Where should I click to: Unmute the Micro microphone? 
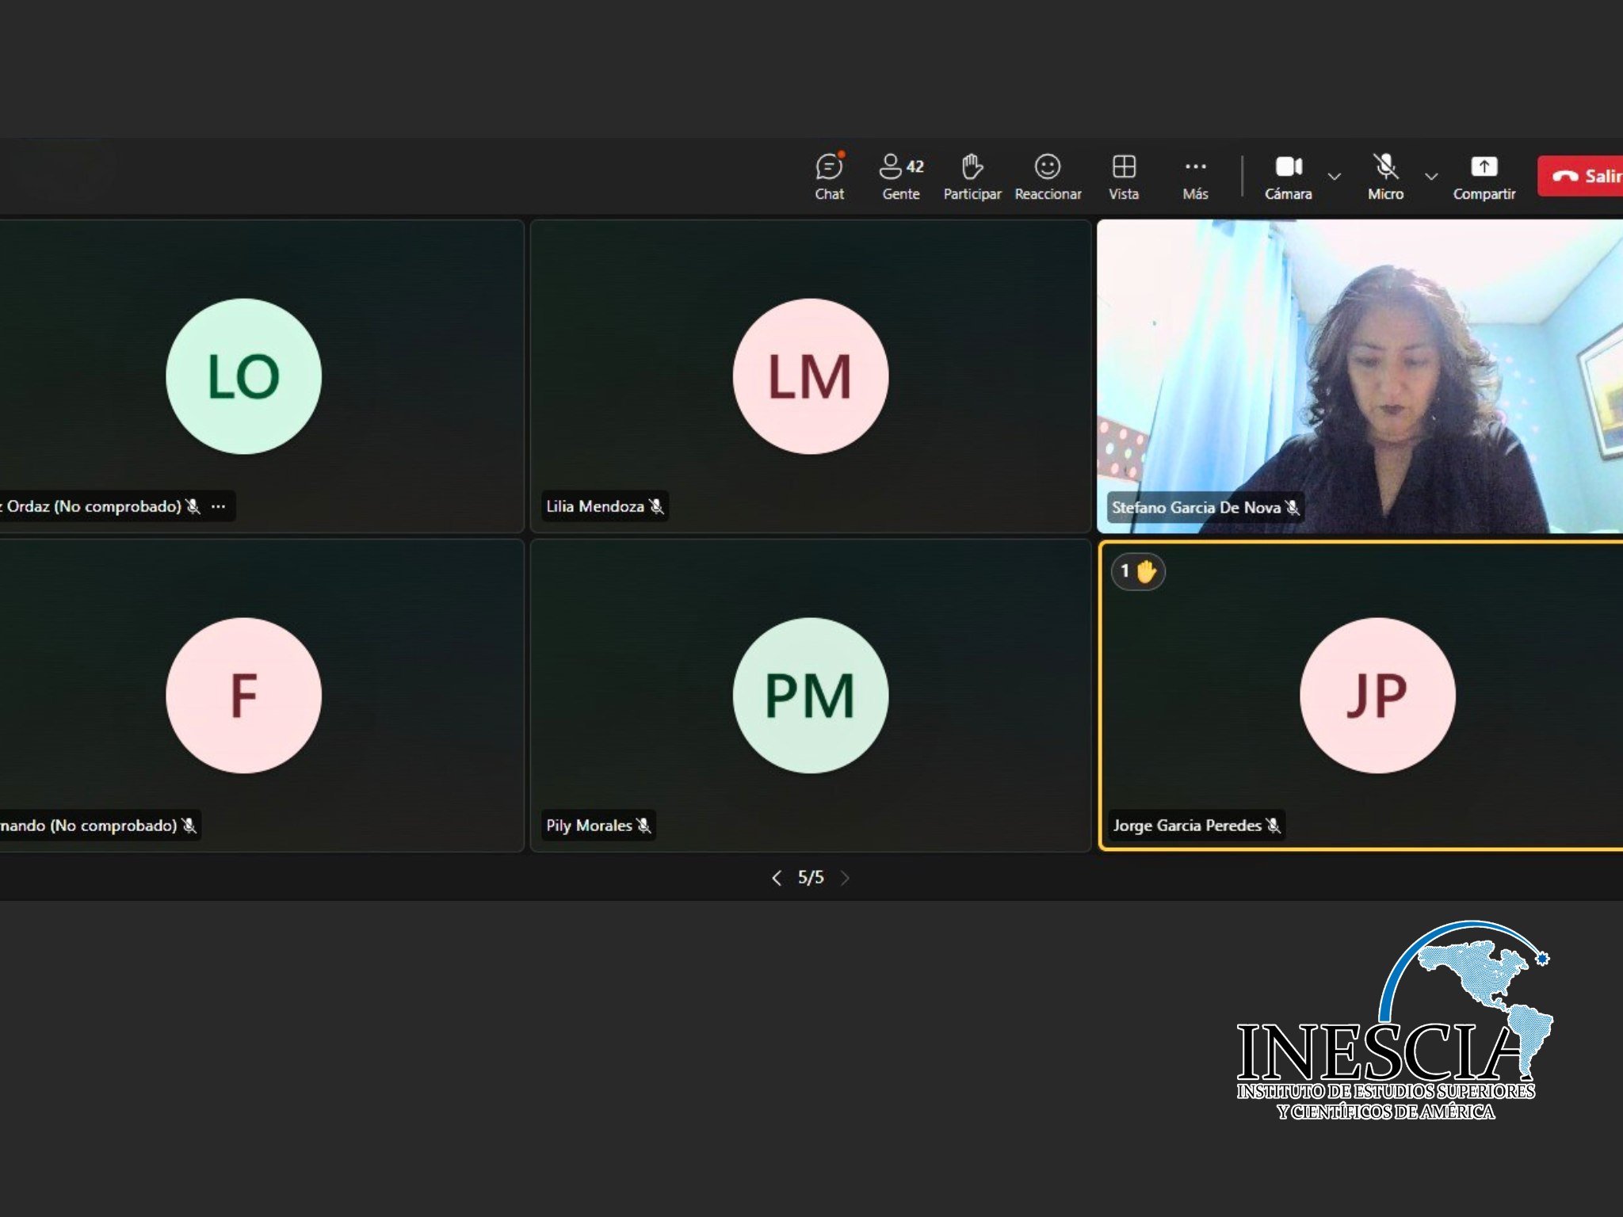(x=1384, y=176)
